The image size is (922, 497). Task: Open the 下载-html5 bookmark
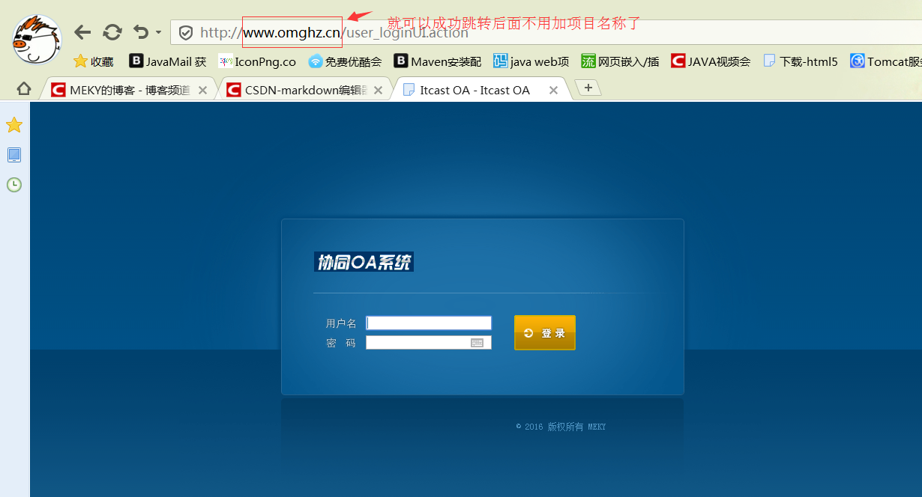pyautogui.click(x=801, y=61)
